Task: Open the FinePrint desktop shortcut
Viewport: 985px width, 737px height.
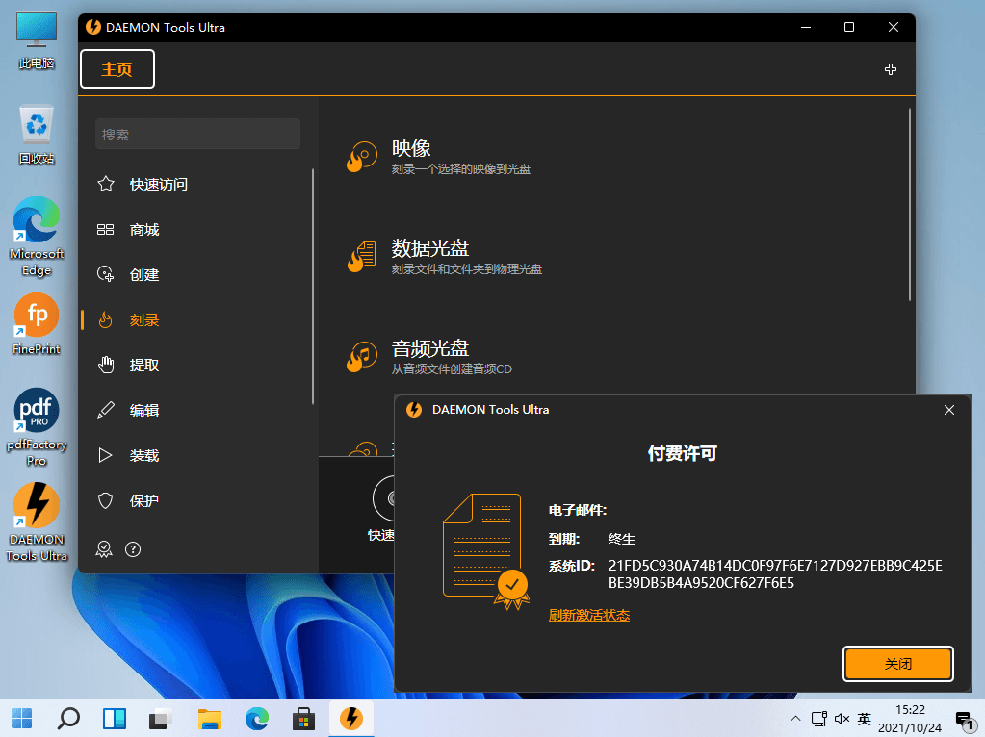Action: (37, 324)
